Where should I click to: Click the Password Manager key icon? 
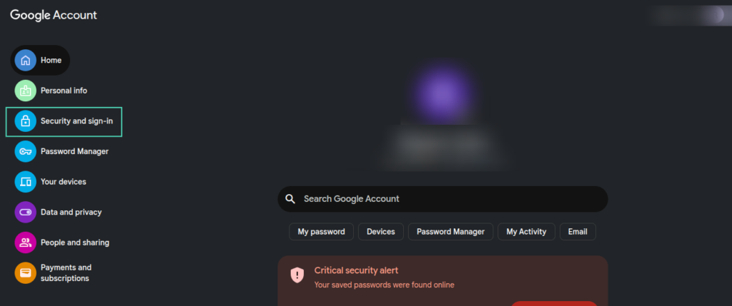26,151
